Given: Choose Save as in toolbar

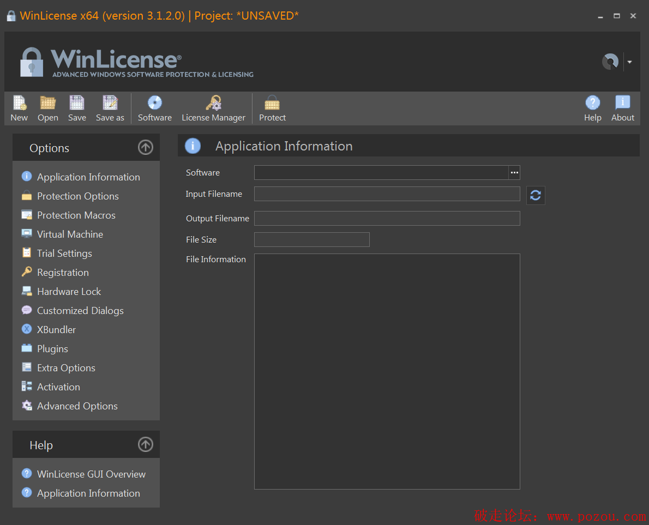Looking at the screenshot, I should pos(110,108).
